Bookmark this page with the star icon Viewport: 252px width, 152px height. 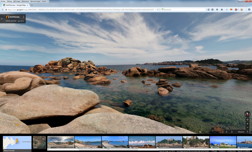click(208, 10)
